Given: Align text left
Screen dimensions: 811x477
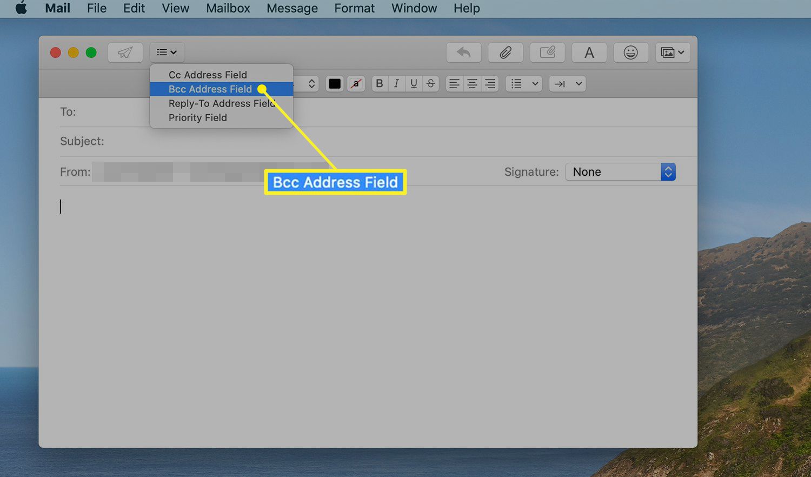Looking at the screenshot, I should coord(454,84).
